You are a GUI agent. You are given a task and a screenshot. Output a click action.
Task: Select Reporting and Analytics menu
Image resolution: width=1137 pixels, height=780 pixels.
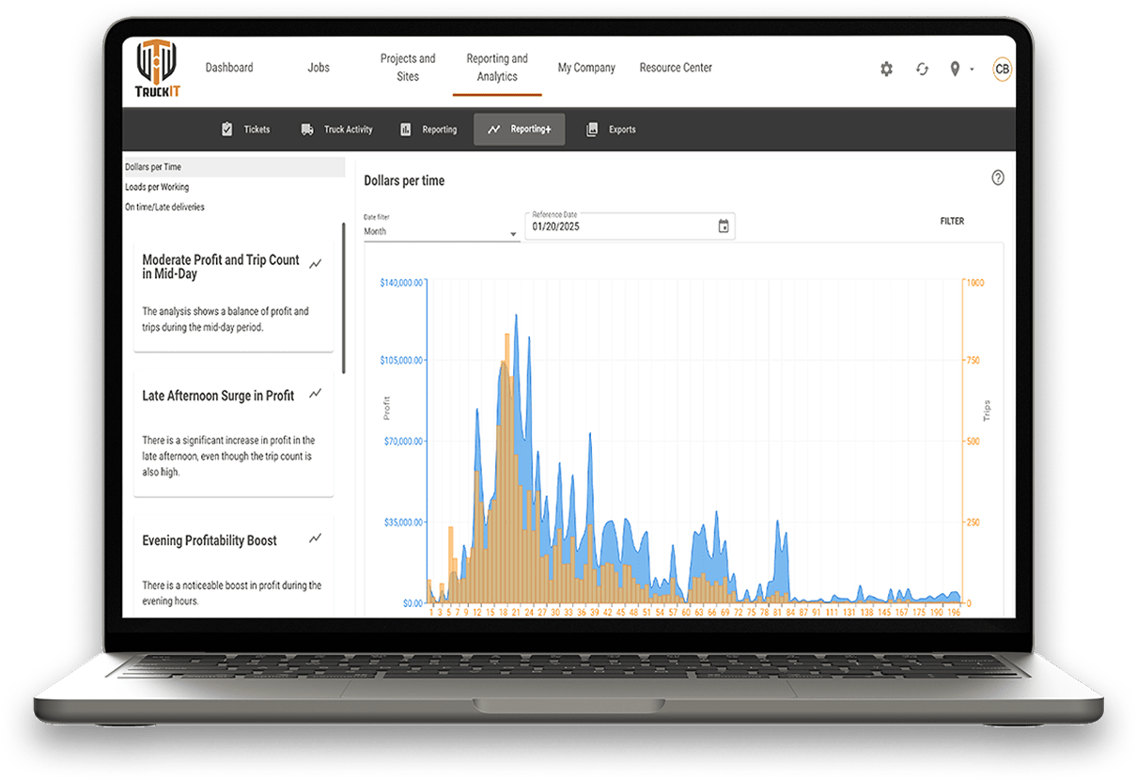coord(497,68)
